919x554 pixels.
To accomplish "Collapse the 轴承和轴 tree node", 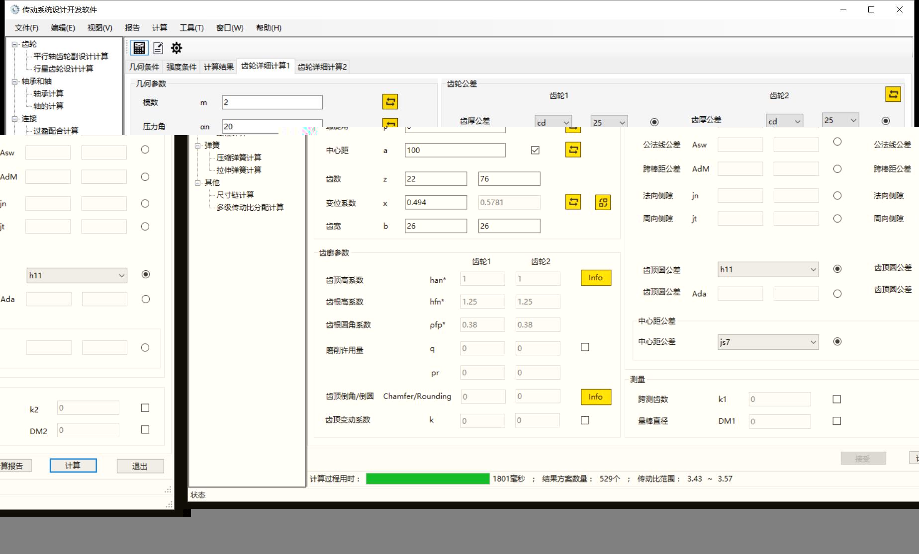I will [x=15, y=81].
